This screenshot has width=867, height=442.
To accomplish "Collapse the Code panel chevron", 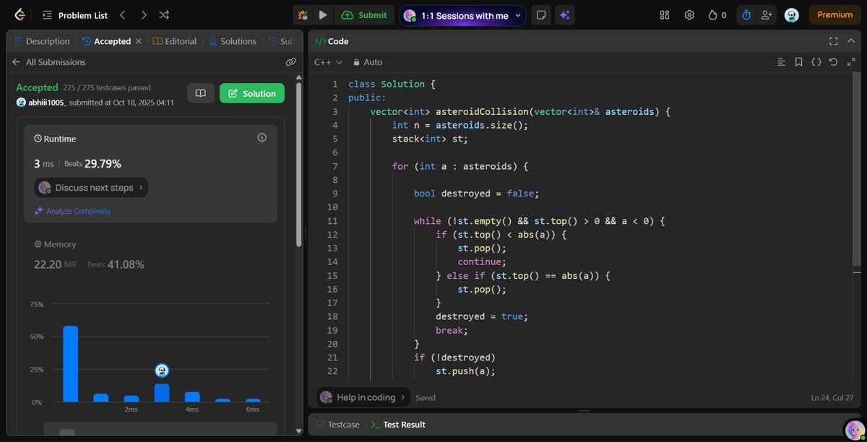I will point(852,41).
